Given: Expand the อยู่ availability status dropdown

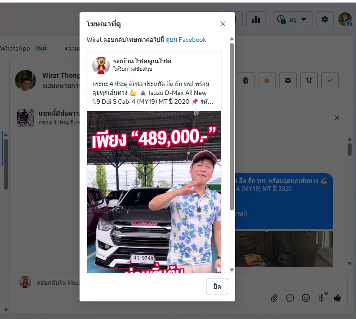Looking at the screenshot, I should coord(292,19).
